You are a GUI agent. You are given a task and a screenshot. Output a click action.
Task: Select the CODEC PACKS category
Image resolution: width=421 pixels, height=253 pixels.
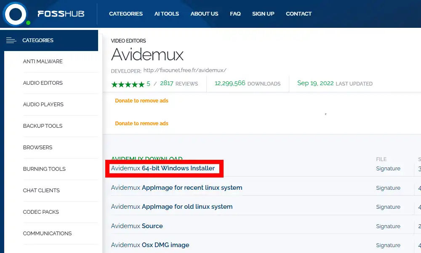tap(41, 212)
